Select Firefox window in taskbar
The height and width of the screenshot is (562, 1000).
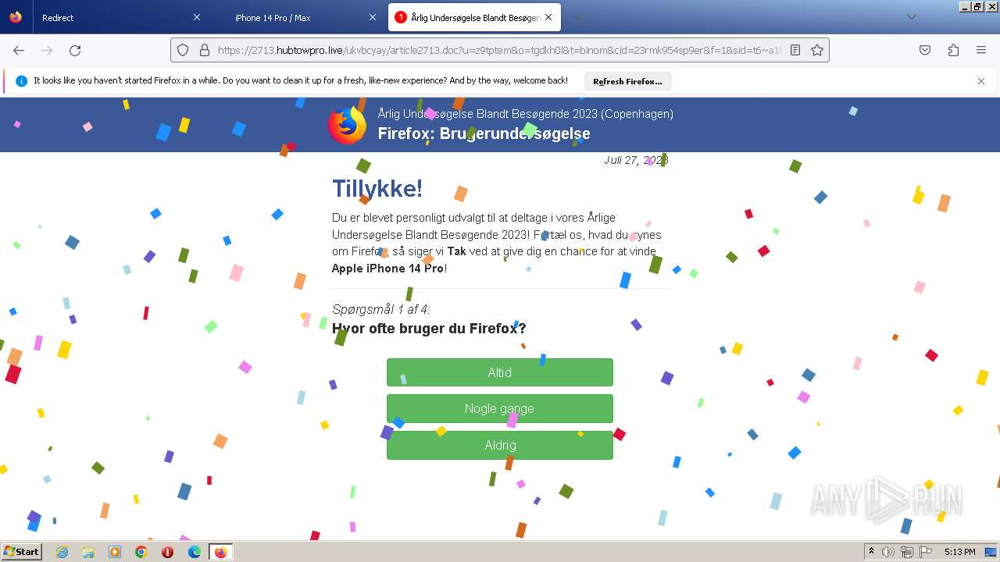[x=220, y=552]
